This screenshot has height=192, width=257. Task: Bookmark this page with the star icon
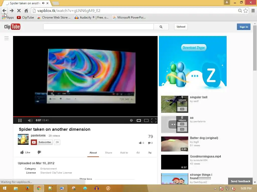pos(245,10)
